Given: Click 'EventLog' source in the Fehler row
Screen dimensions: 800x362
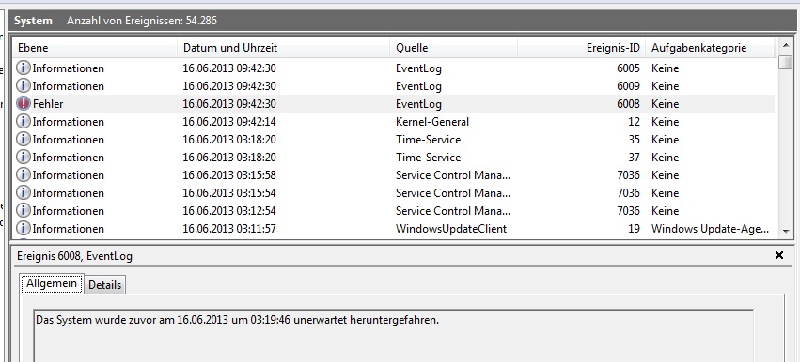Looking at the screenshot, I should 418,104.
